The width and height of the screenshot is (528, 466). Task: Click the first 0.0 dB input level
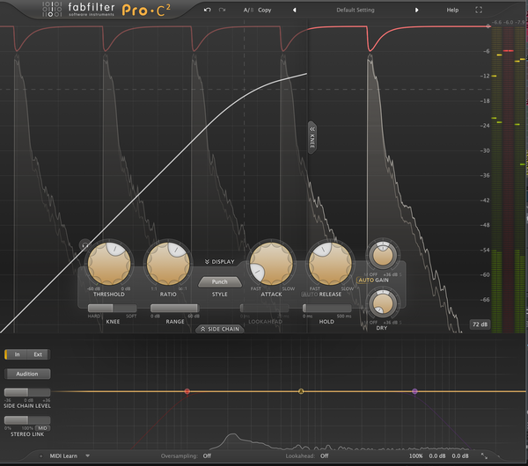click(x=437, y=456)
